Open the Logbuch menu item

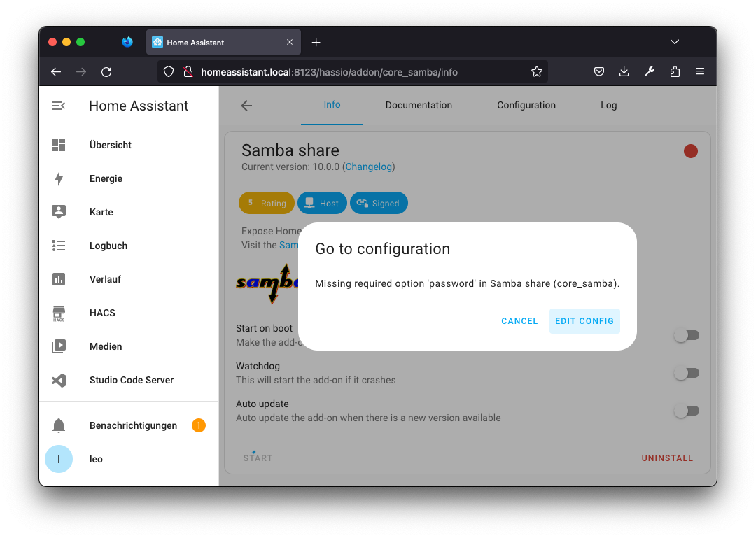coord(129,246)
